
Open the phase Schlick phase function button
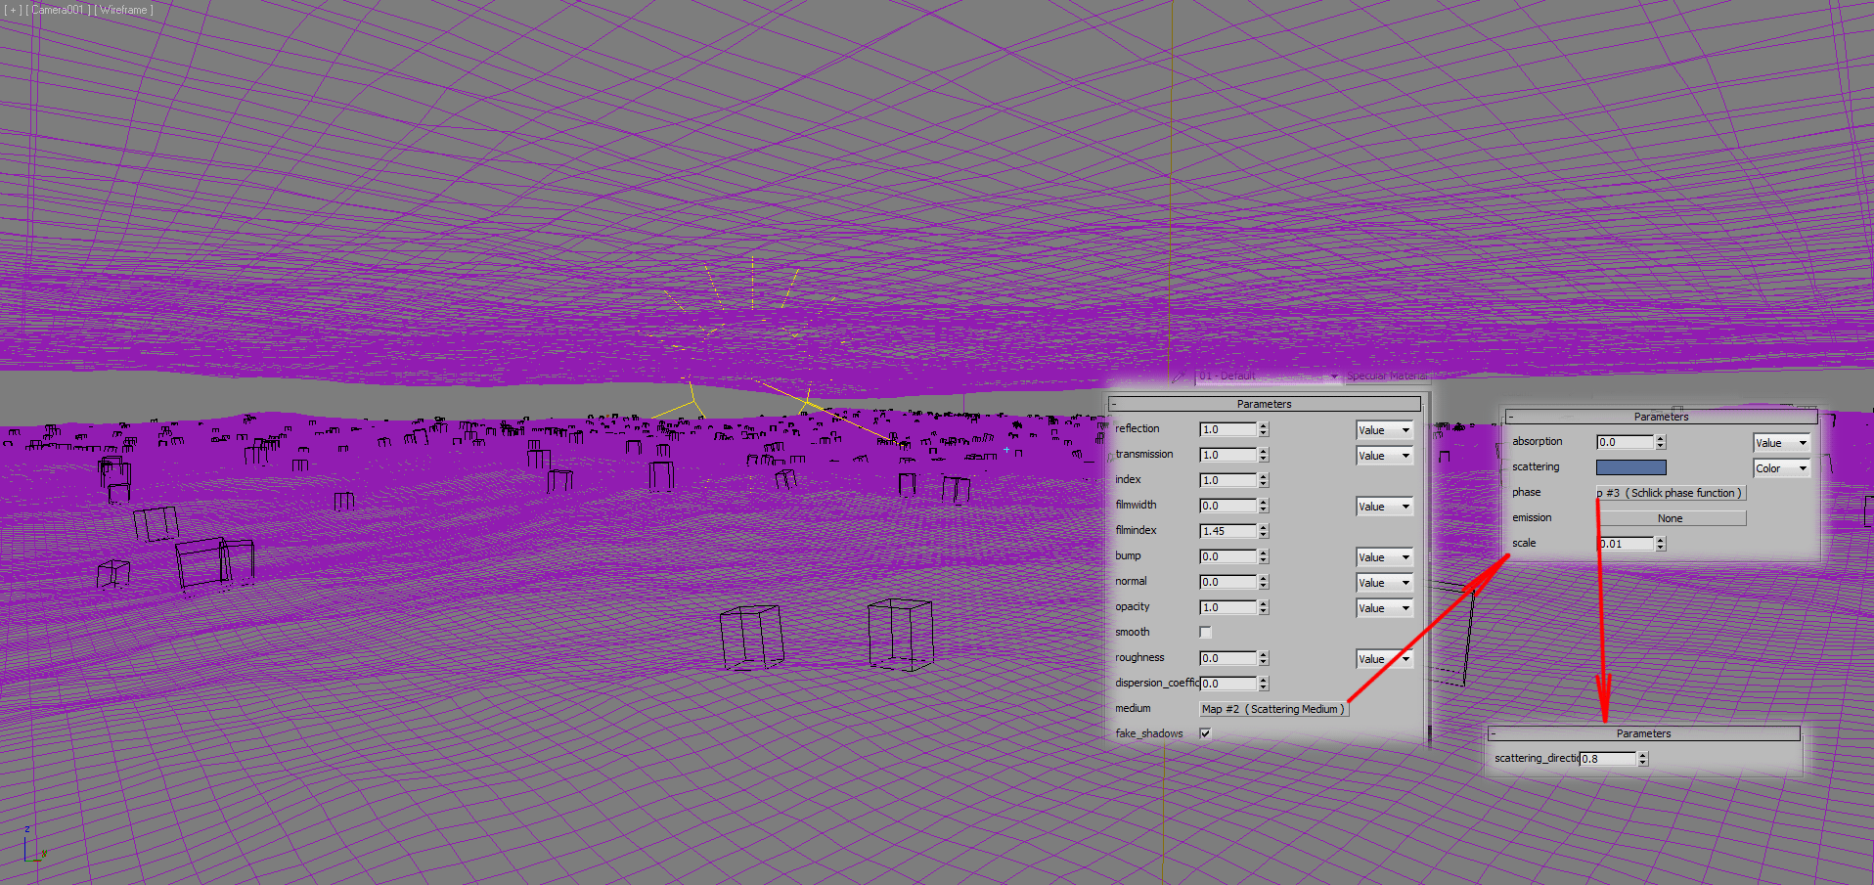(x=1671, y=493)
